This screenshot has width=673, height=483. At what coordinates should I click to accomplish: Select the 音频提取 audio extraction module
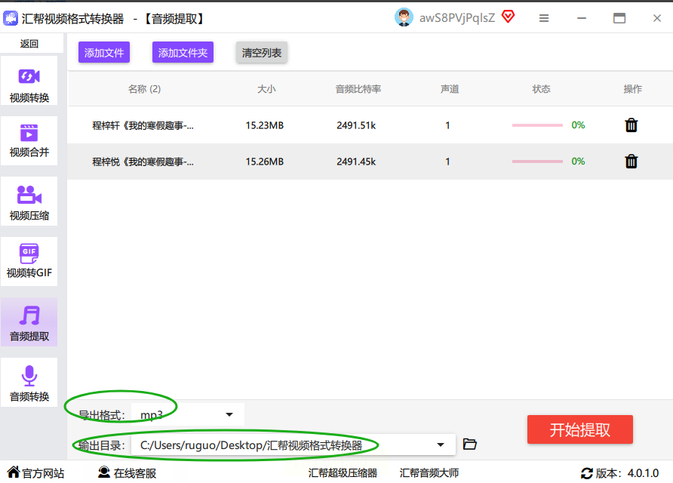(x=29, y=321)
